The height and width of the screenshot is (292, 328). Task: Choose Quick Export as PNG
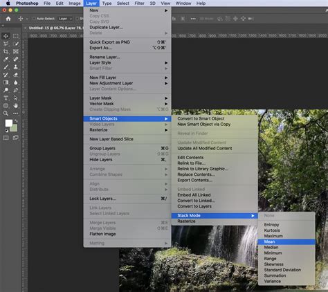pyautogui.click(x=127, y=42)
